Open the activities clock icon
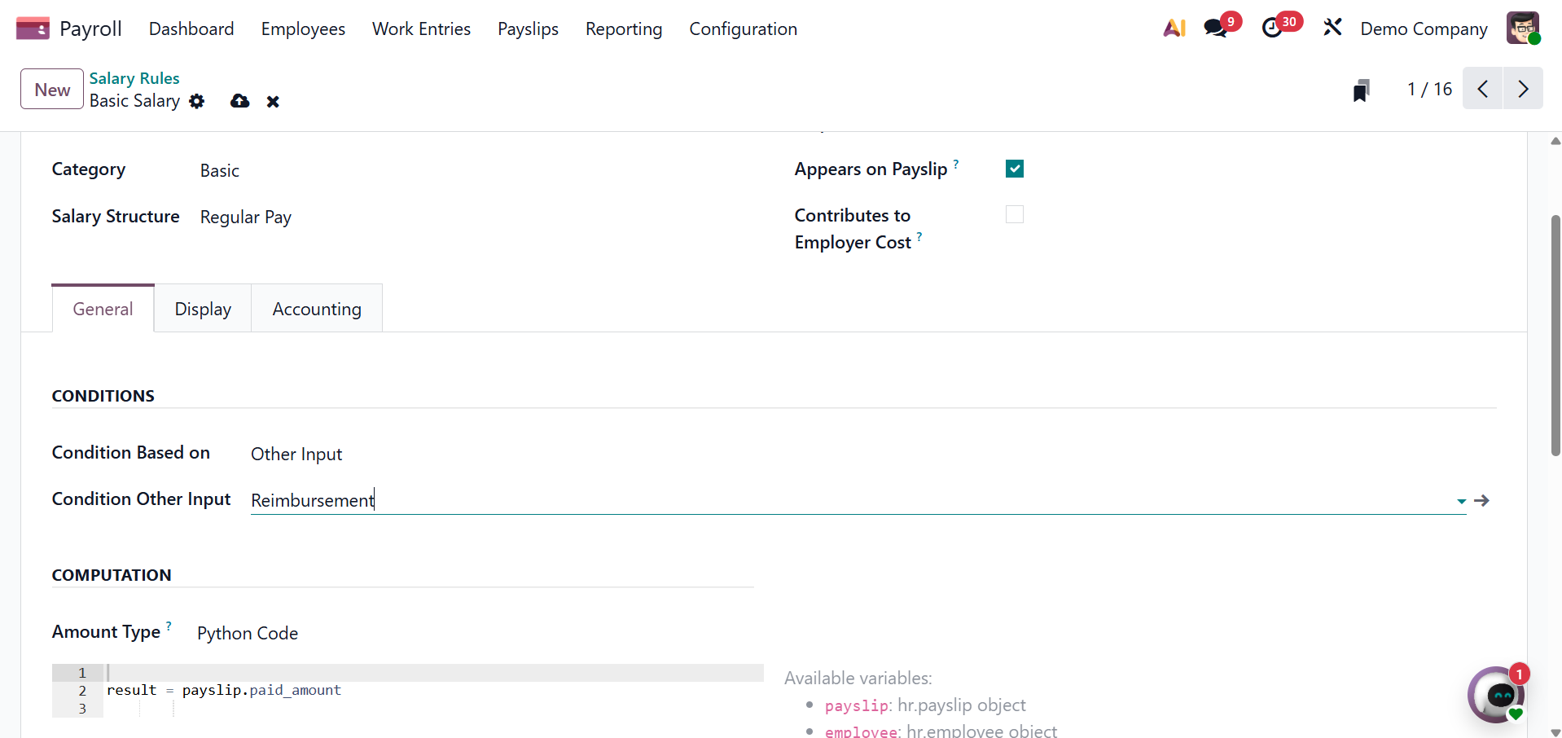 point(1272,29)
